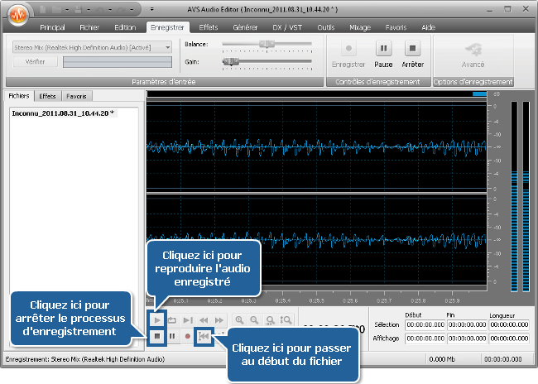The width and height of the screenshot is (538, 384).
Task: Click the red record button in the transport bar
Action: click(x=188, y=337)
